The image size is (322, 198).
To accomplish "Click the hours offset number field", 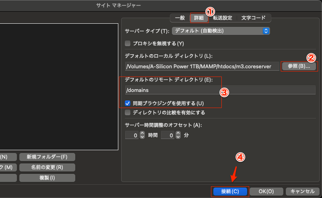I will tap(132, 136).
